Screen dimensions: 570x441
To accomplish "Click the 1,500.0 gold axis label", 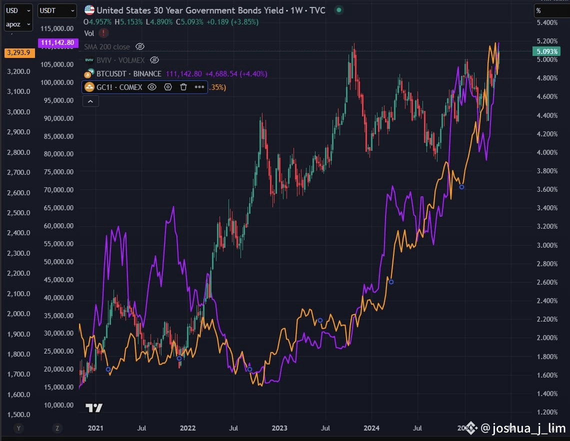I will 18,415.
